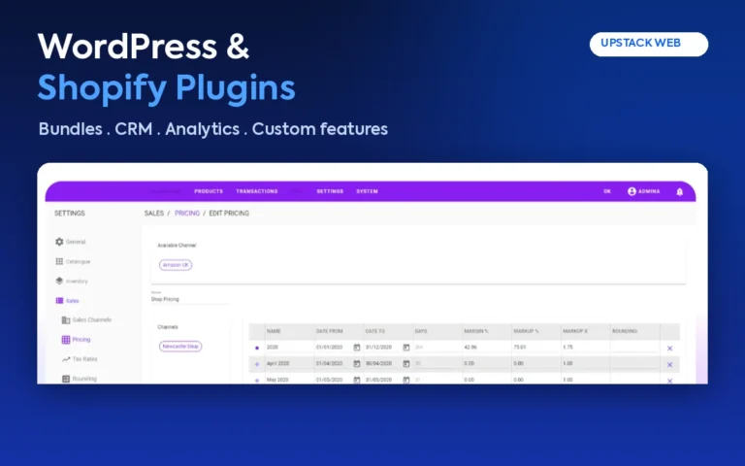Open Tax Rates in the sidebar
The image size is (745, 466).
80,359
